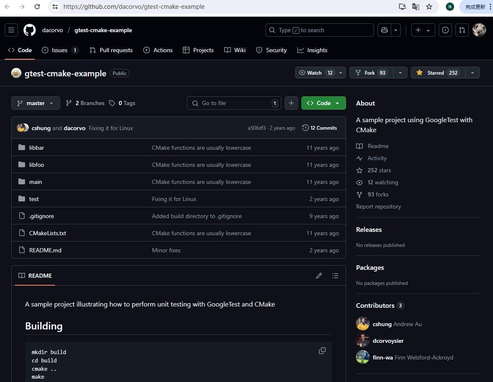Switch to the Actions tab
Image resolution: width=493 pixels, height=382 pixels.
point(158,50)
